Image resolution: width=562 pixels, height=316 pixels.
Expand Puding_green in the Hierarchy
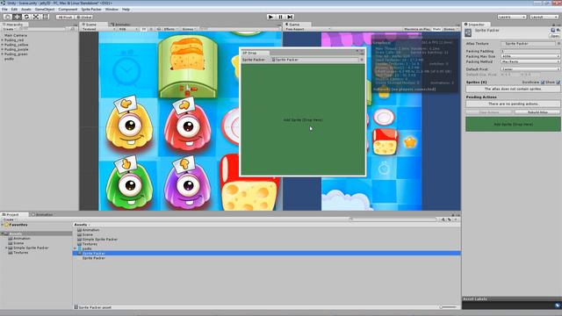pyautogui.click(x=2, y=54)
